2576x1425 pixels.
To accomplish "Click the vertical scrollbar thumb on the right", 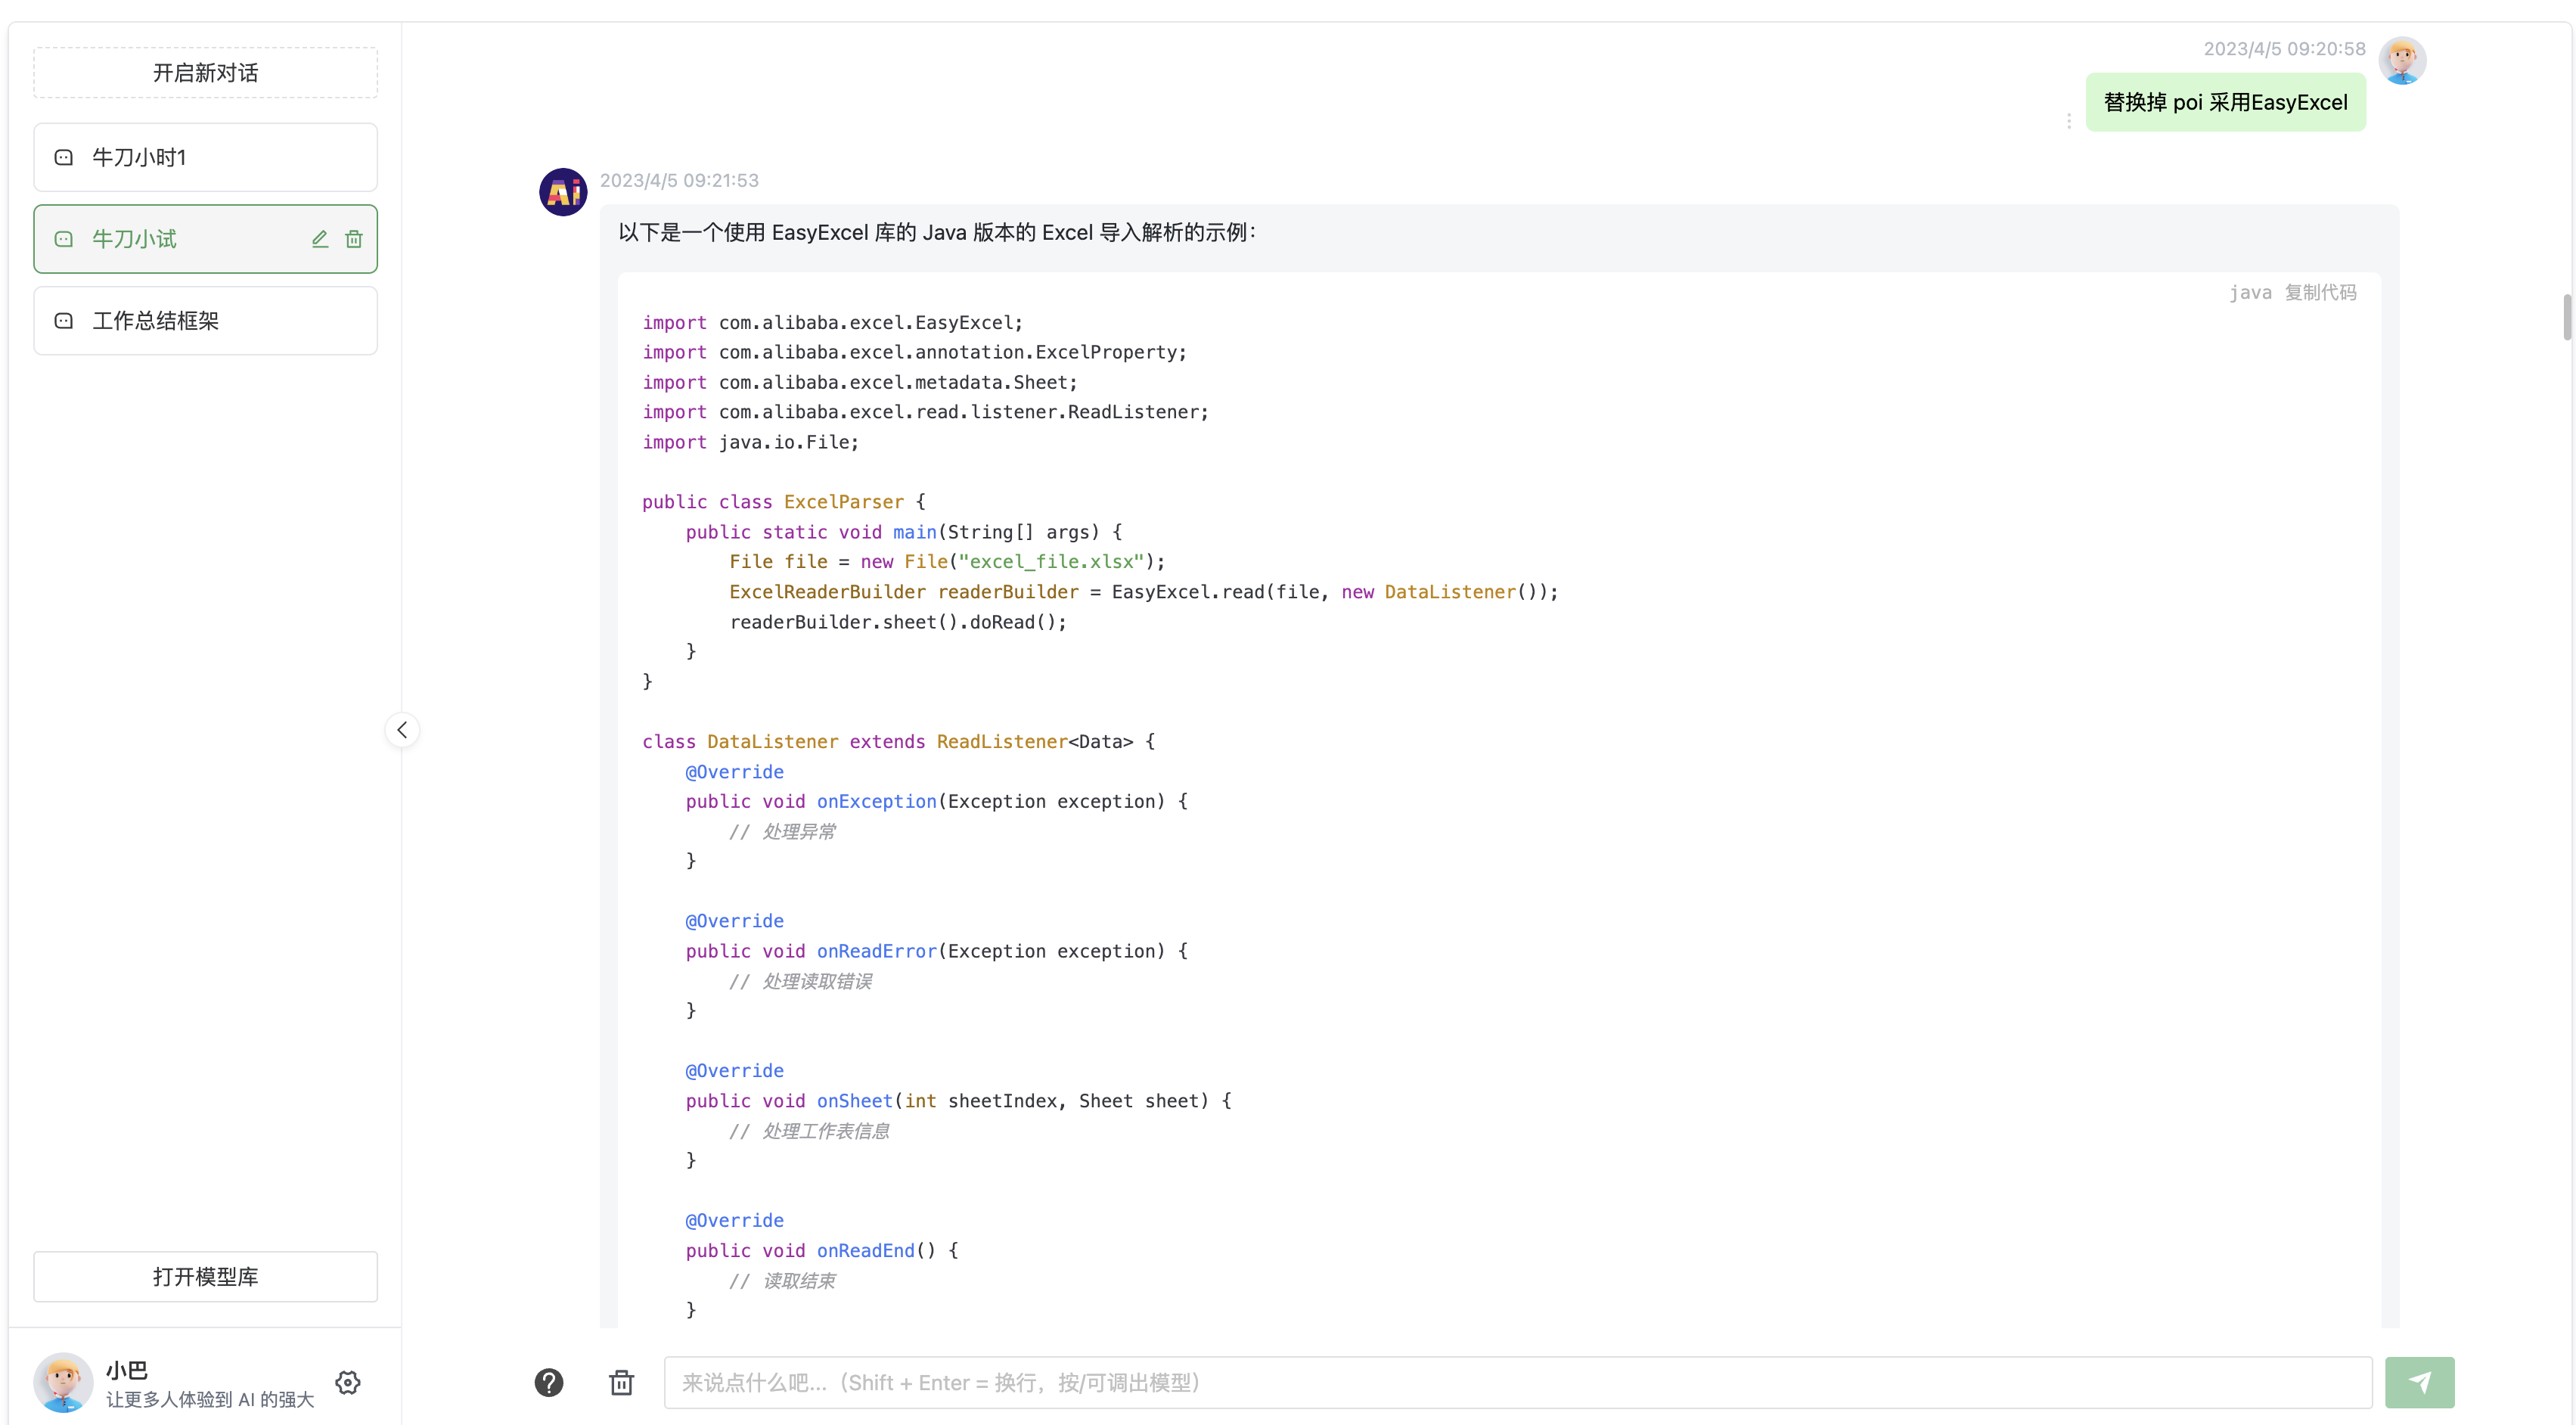I will 2567,318.
